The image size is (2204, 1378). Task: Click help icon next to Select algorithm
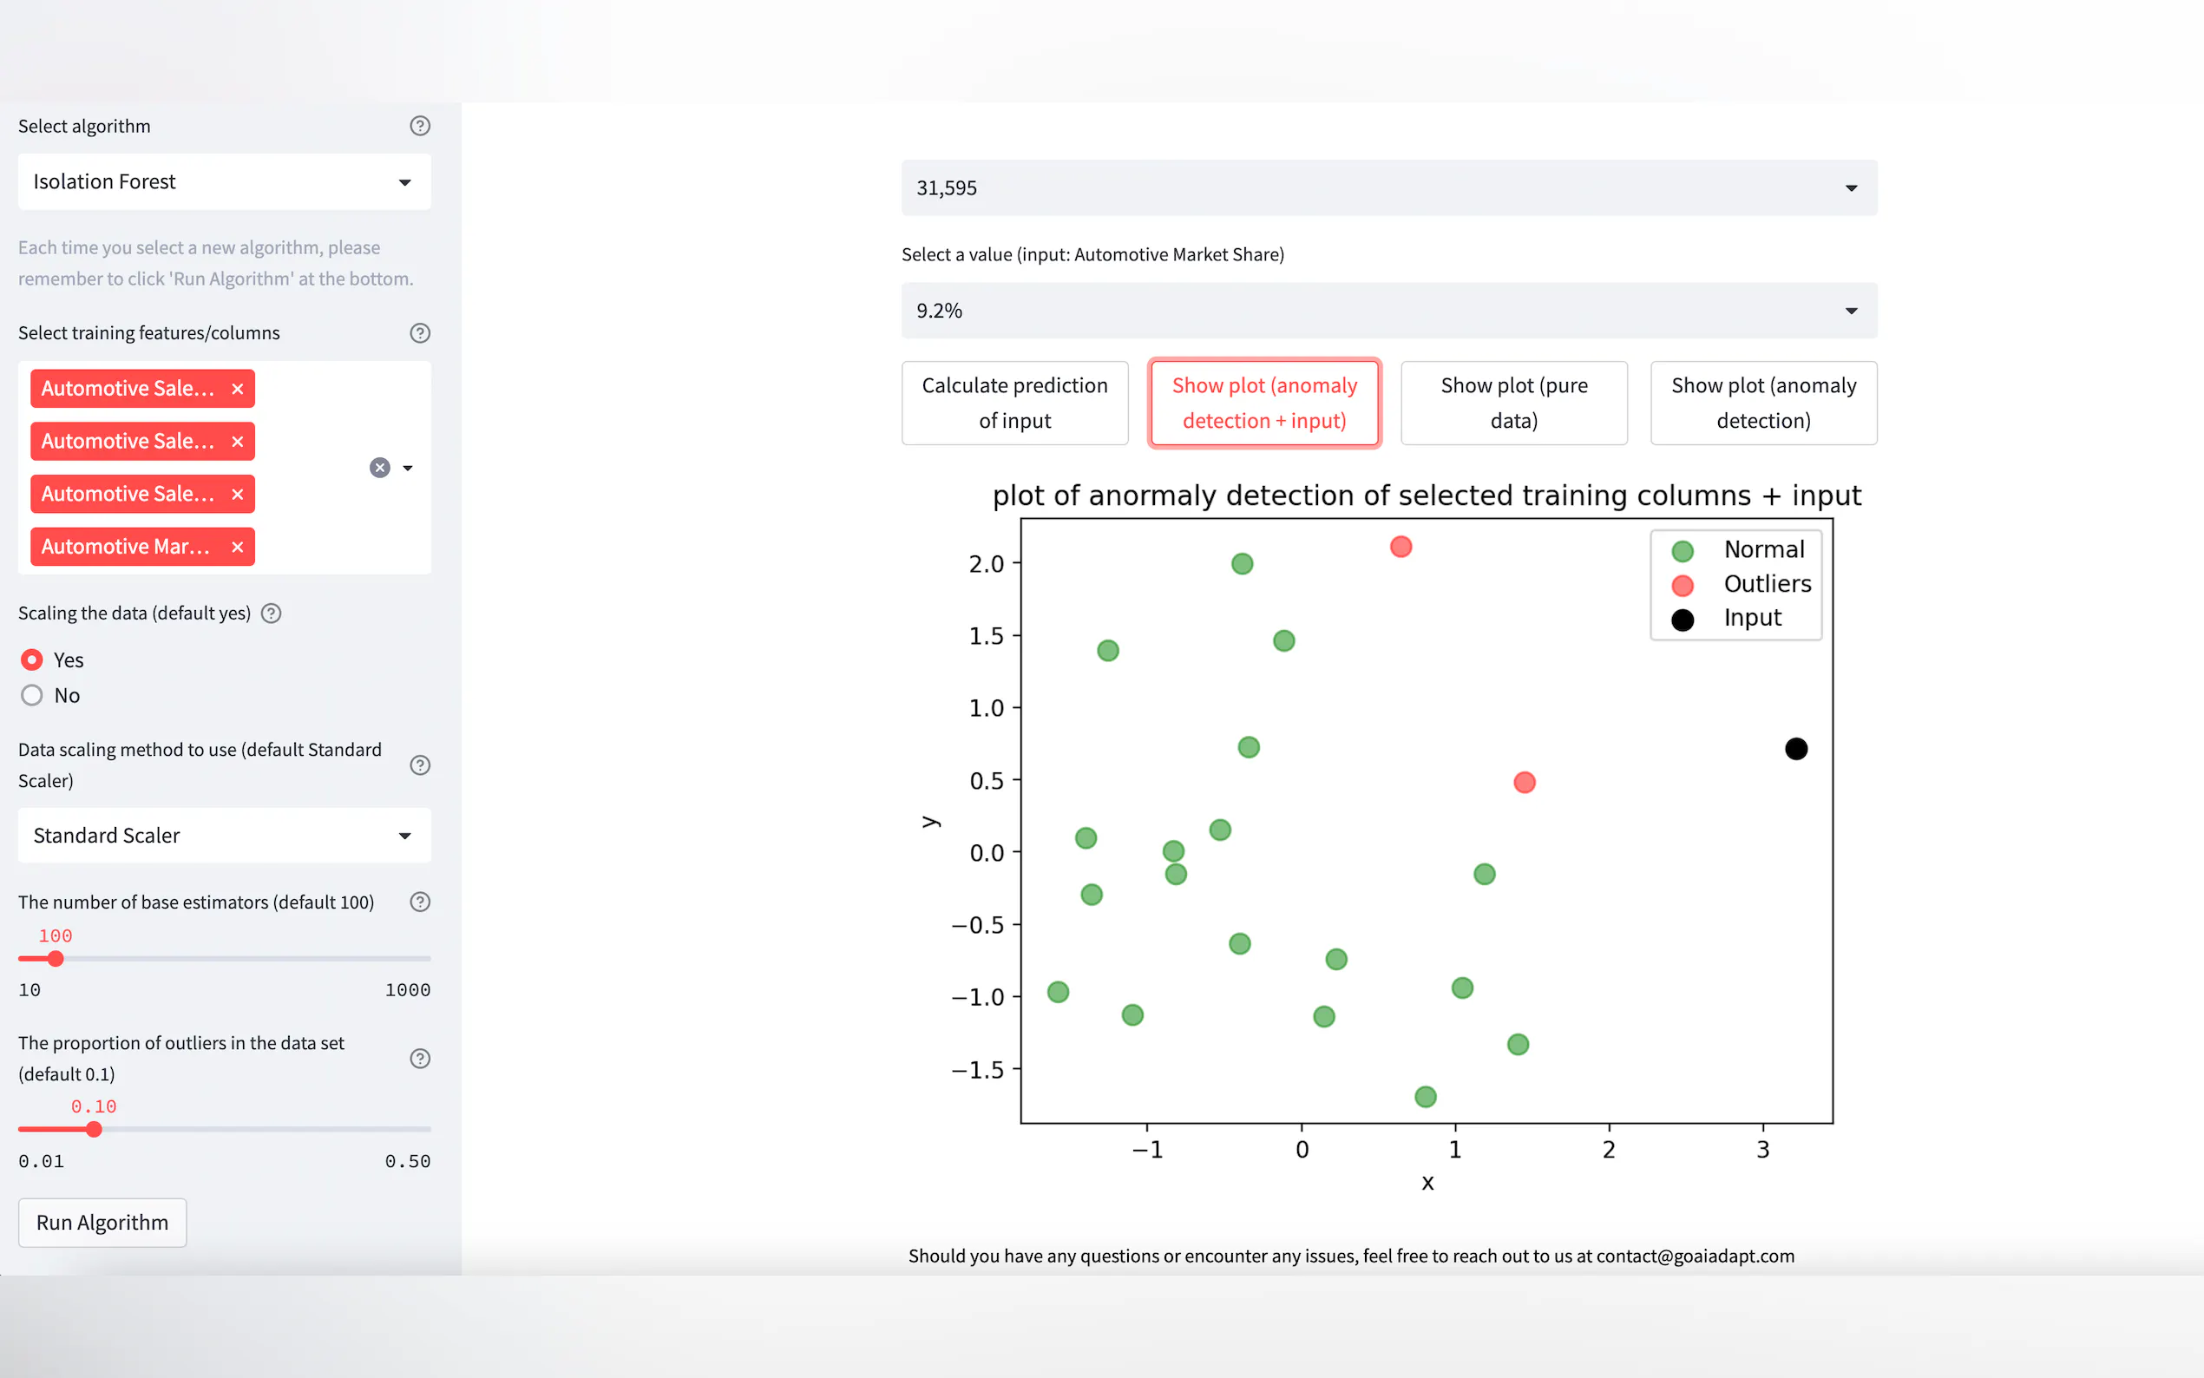click(x=419, y=126)
